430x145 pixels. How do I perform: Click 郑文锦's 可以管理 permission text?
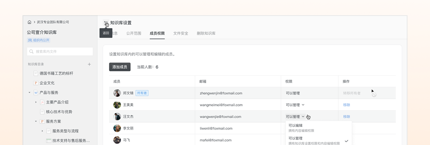(293, 93)
